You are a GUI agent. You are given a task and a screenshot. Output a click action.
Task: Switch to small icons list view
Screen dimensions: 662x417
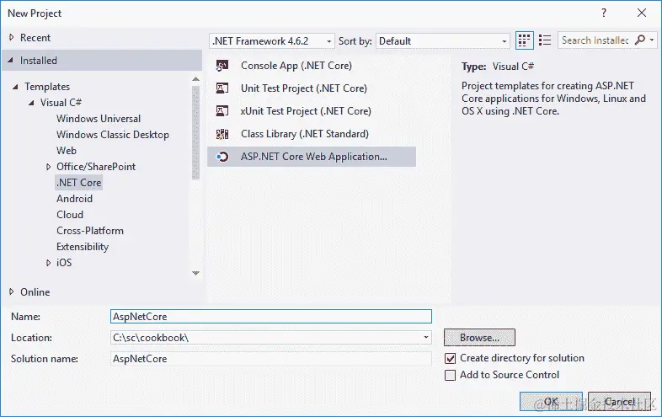[x=545, y=40]
